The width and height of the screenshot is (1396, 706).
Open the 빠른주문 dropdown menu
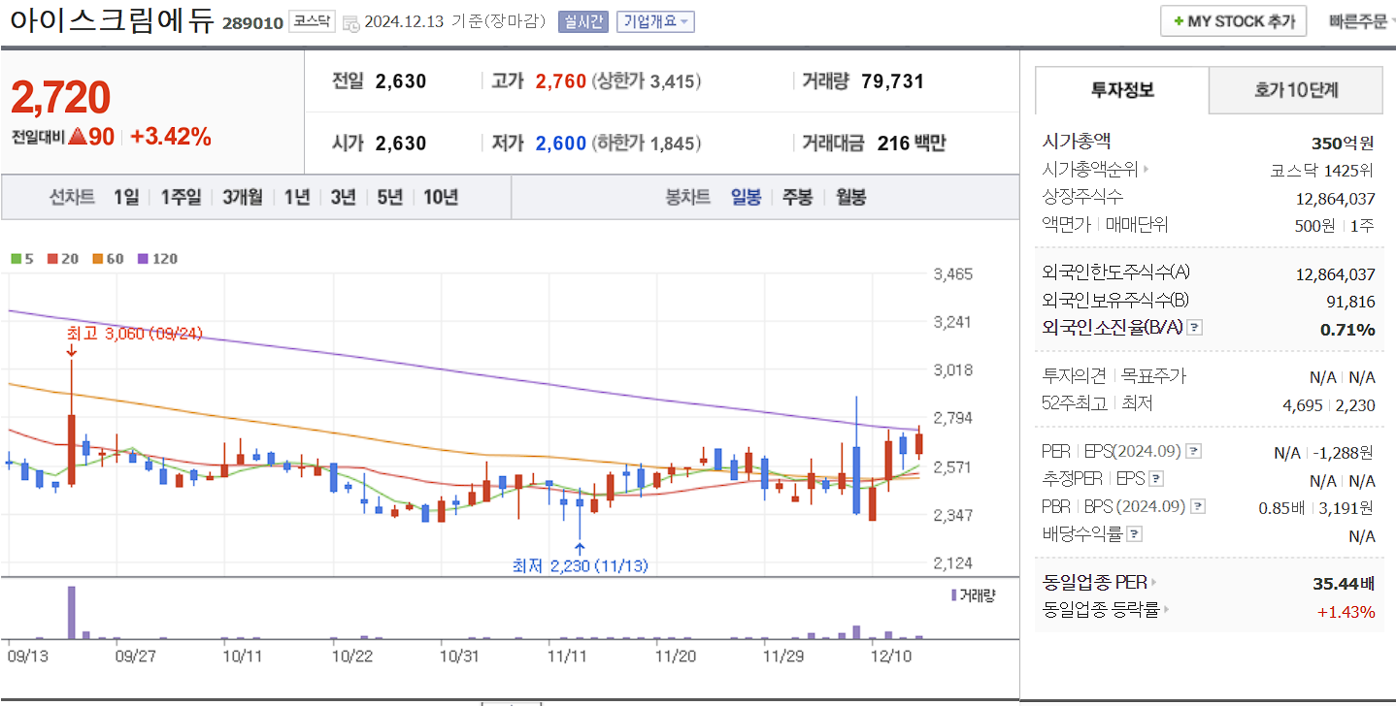tap(1364, 21)
